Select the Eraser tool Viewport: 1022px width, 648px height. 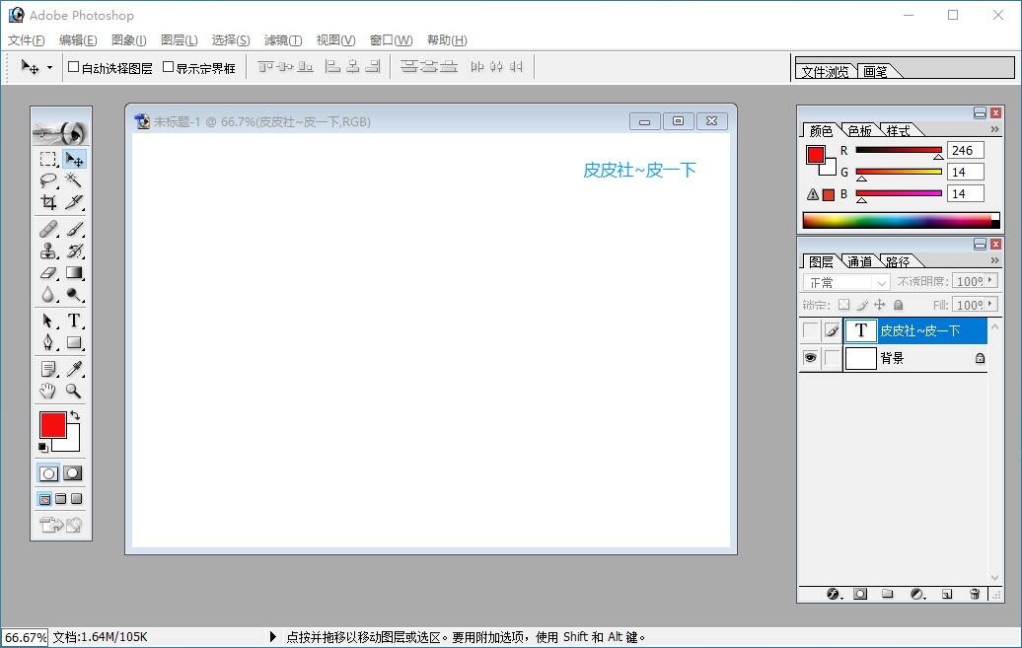coord(47,272)
